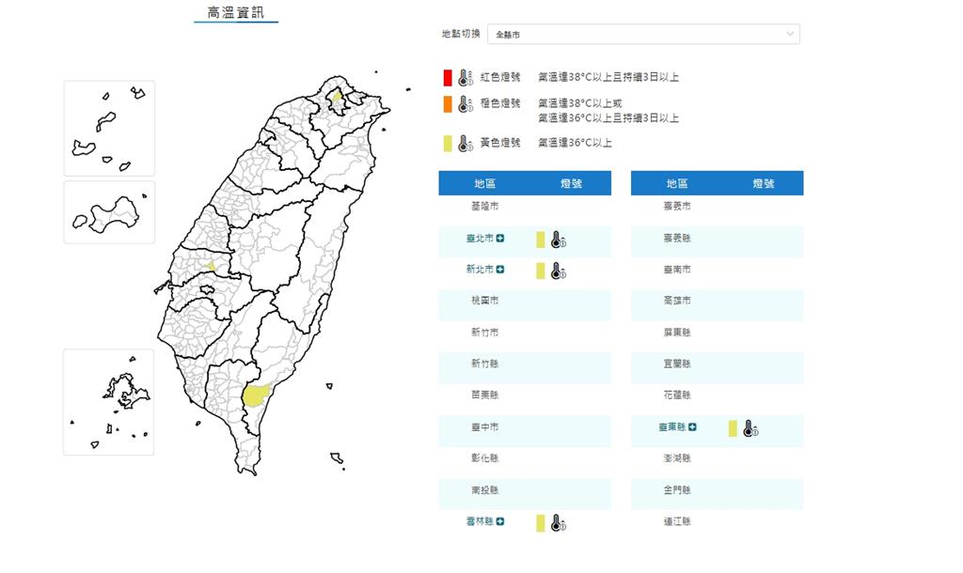Click the yellow highlighted area in Taitung on map
Screen dimensions: 963x573
point(256,395)
